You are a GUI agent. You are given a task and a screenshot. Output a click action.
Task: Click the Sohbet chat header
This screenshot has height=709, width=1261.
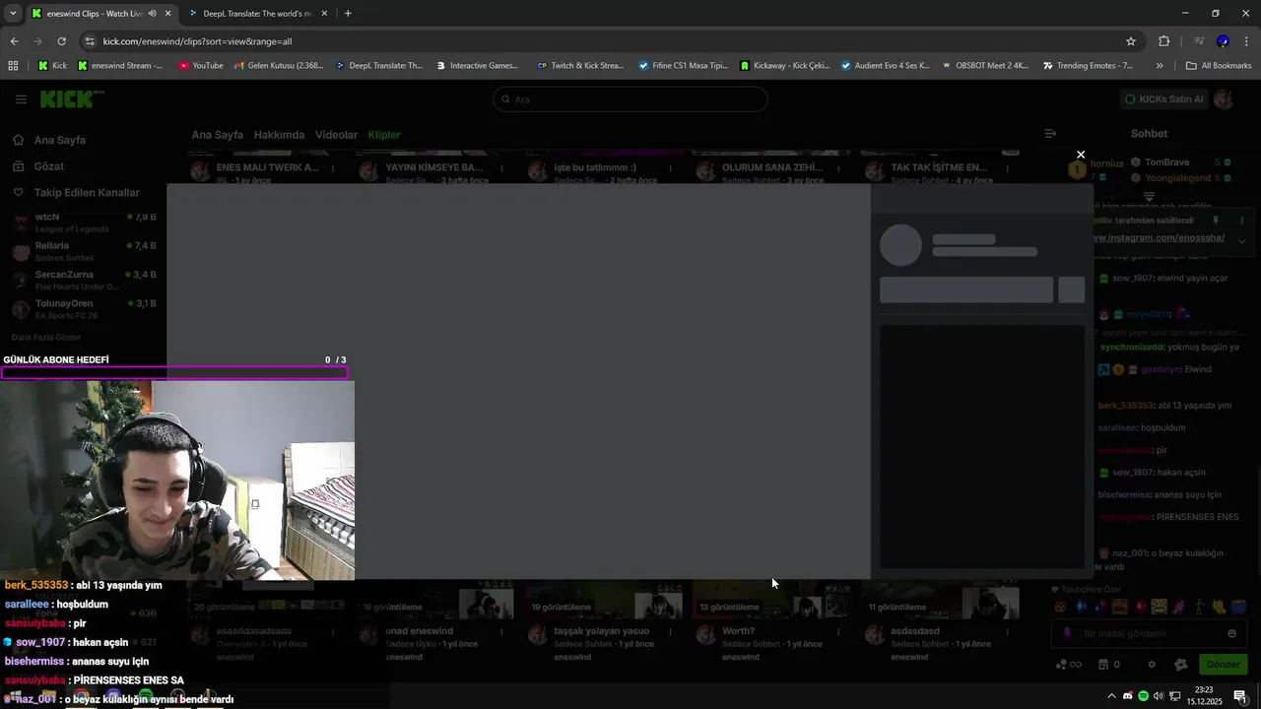[1149, 134]
